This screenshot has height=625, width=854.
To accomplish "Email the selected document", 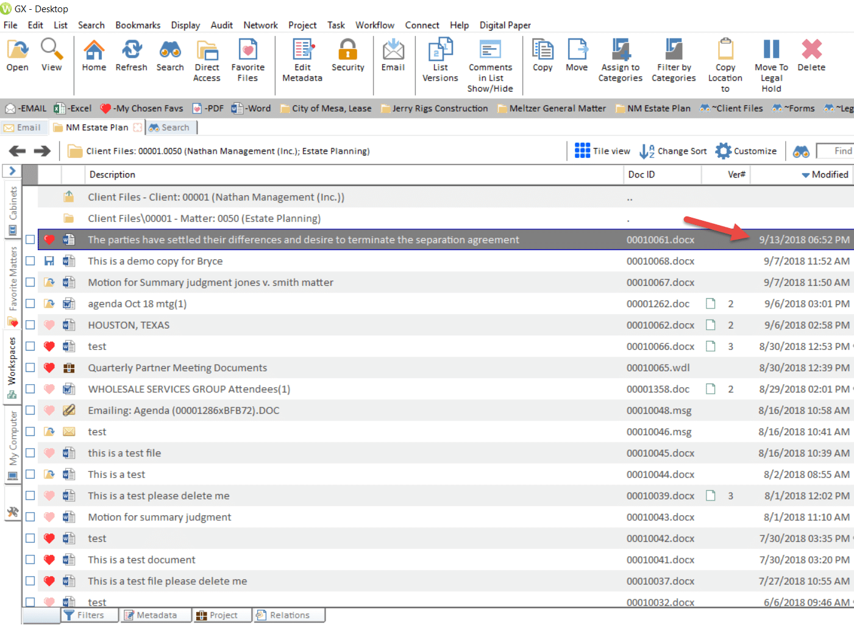I will pyautogui.click(x=393, y=55).
